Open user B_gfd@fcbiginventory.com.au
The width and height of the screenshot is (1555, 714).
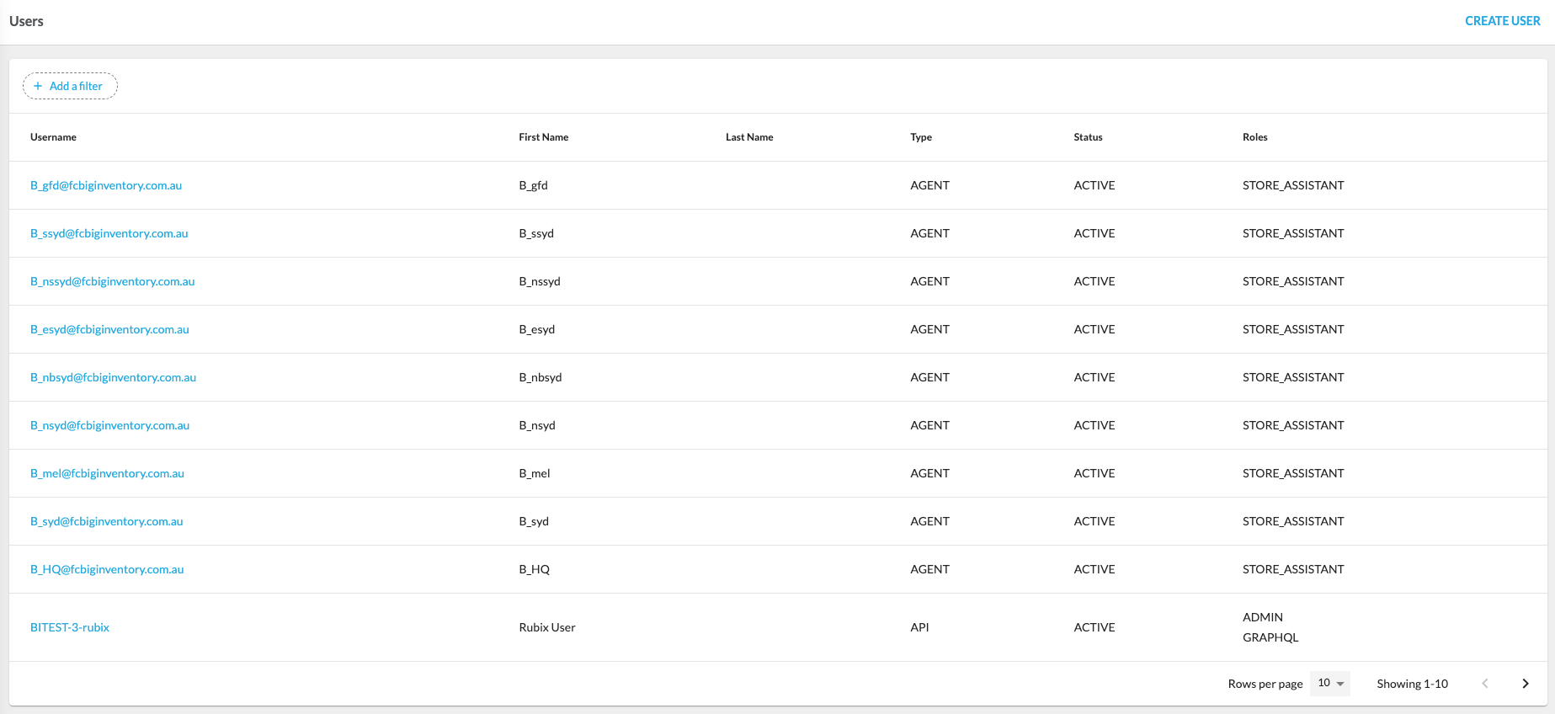click(106, 185)
